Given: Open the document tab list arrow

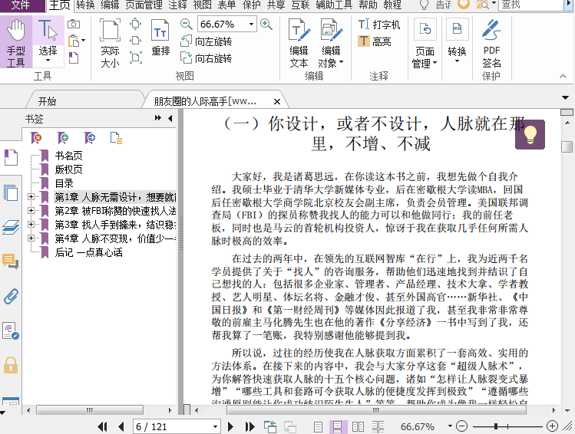Looking at the screenshot, I should (565, 98).
